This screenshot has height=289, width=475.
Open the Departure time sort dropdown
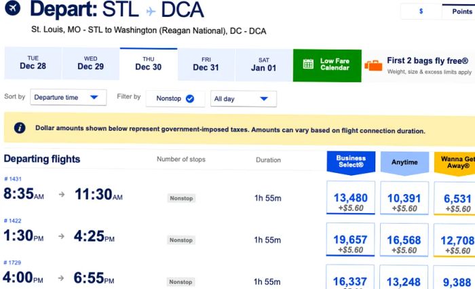point(68,97)
